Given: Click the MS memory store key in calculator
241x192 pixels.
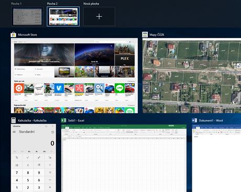Looking at the screenshot, I should [45, 151].
